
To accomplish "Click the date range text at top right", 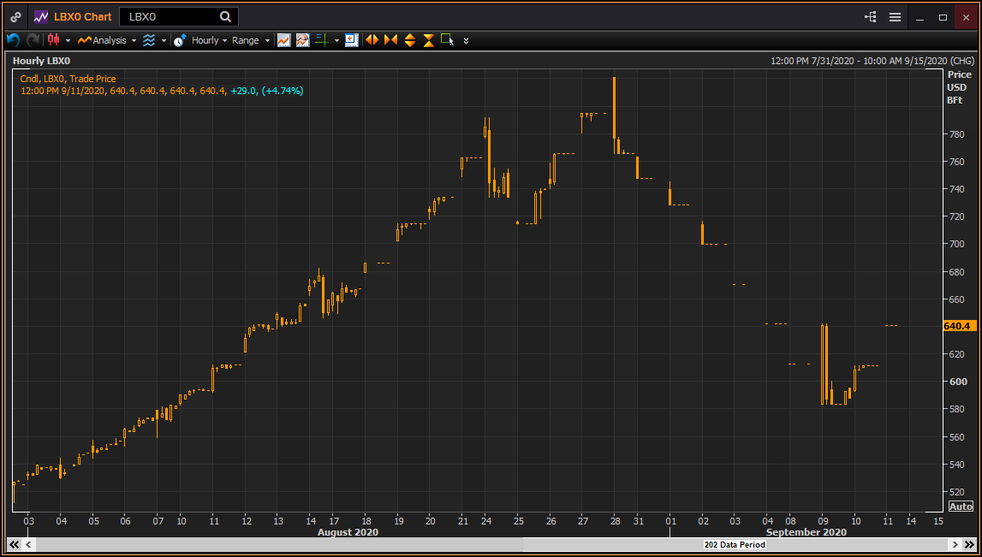I will [x=872, y=61].
